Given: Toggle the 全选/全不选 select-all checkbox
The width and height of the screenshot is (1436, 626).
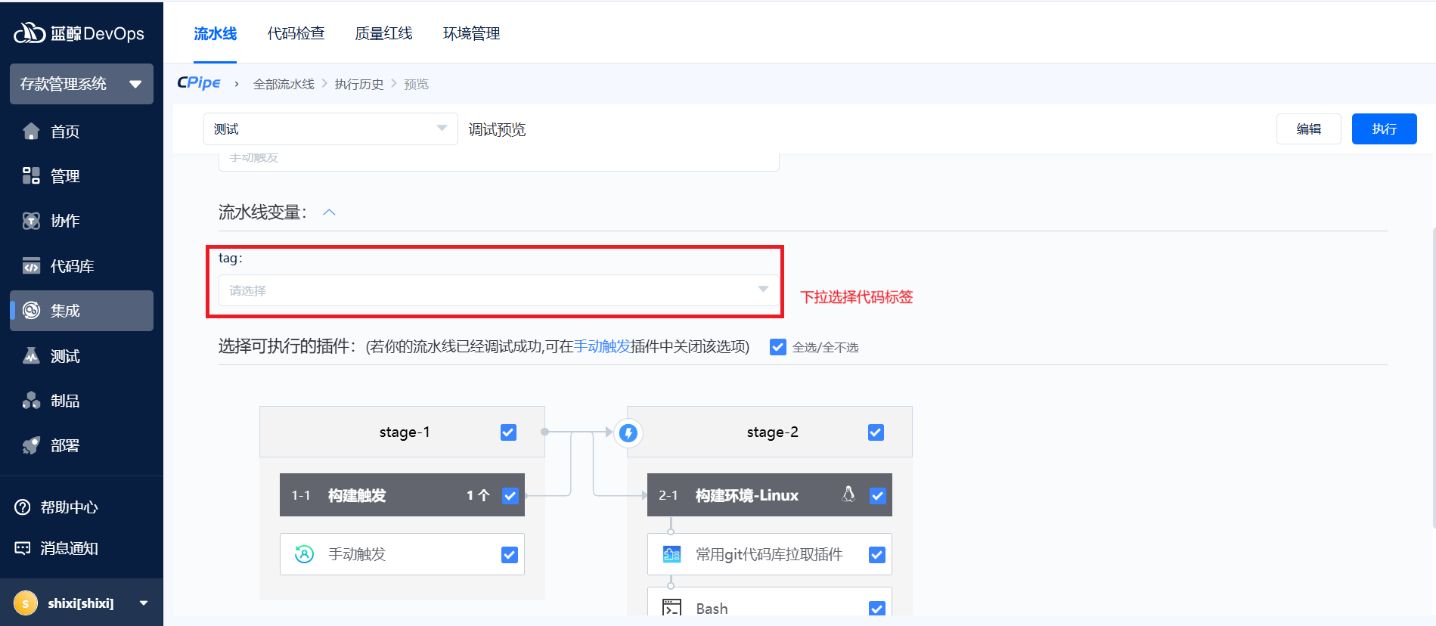Looking at the screenshot, I should click(x=777, y=347).
